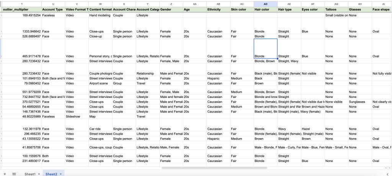The image size is (392, 176).
Task: Select the Ethnicity header cell
Action: coord(218,9)
